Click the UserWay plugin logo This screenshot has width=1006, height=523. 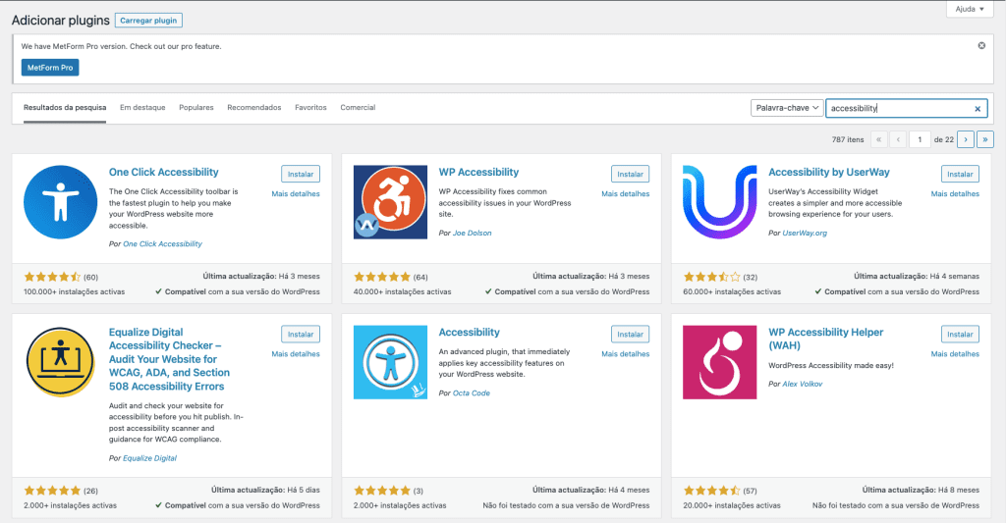tap(720, 202)
